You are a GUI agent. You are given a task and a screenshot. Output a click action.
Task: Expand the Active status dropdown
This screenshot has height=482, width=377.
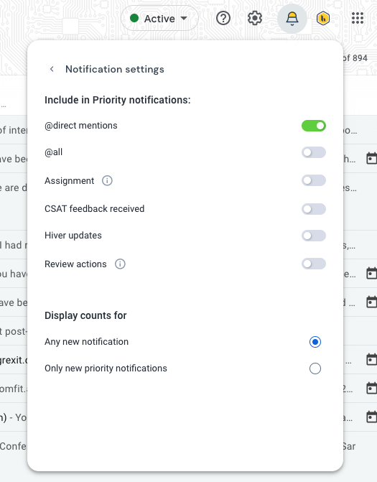[x=159, y=18]
